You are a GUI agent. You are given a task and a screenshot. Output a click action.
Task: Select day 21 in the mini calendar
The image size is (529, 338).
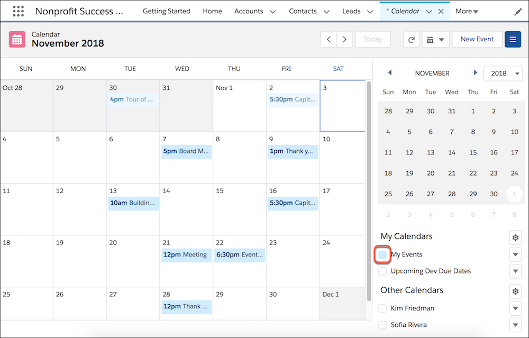tap(452, 173)
